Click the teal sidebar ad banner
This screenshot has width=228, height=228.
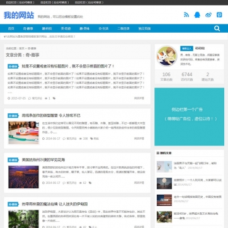[x=190, y=117]
